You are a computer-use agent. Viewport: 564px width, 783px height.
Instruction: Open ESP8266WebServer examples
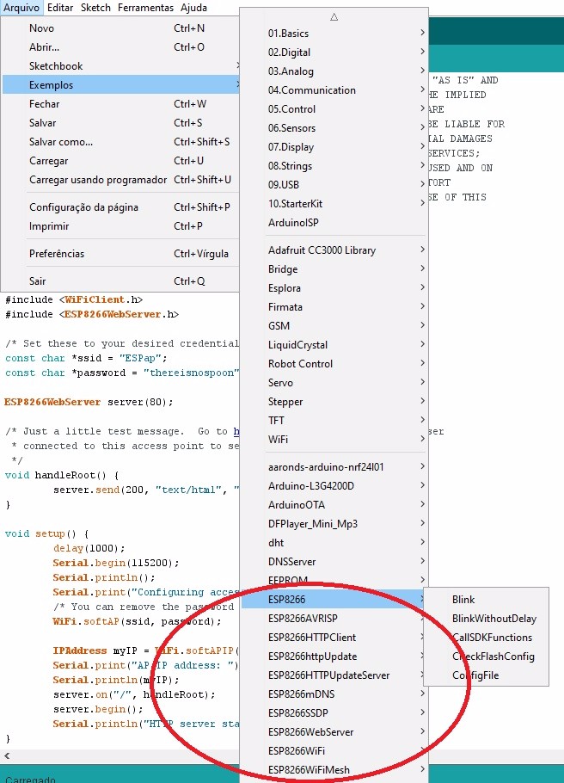pyautogui.click(x=334, y=732)
